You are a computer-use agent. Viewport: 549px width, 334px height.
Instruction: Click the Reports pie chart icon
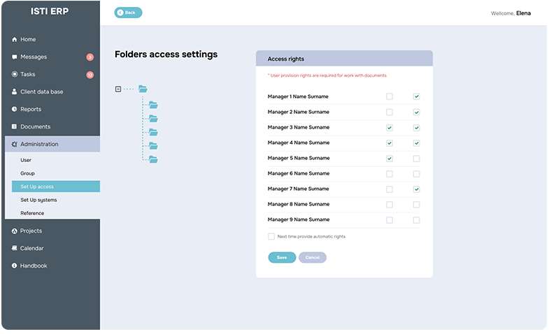point(15,109)
